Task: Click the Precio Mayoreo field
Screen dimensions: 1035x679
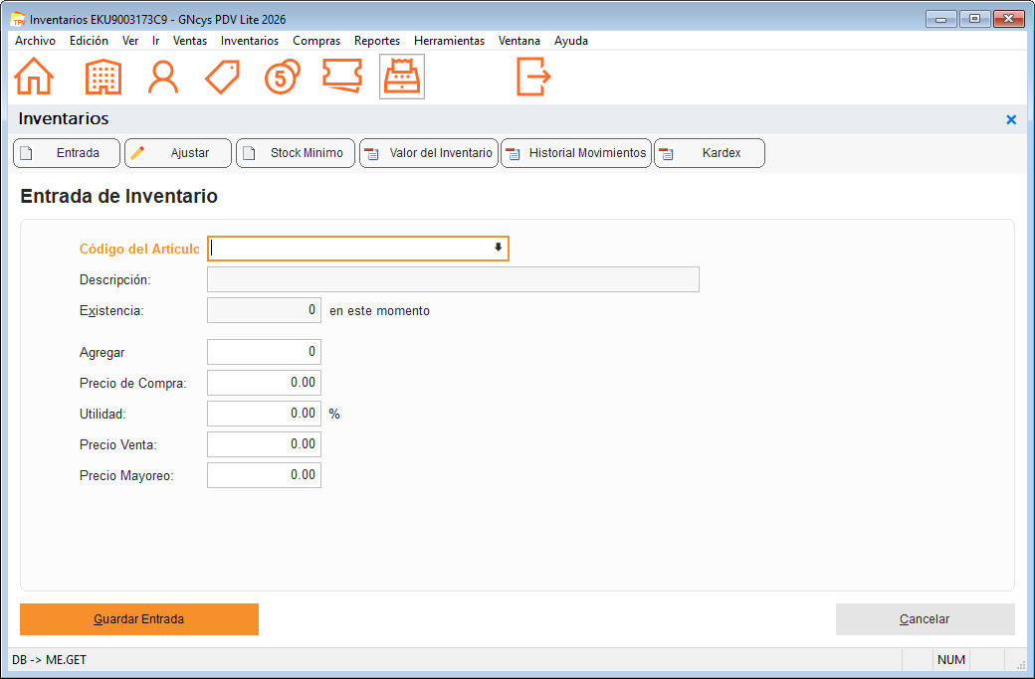Action: [264, 475]
